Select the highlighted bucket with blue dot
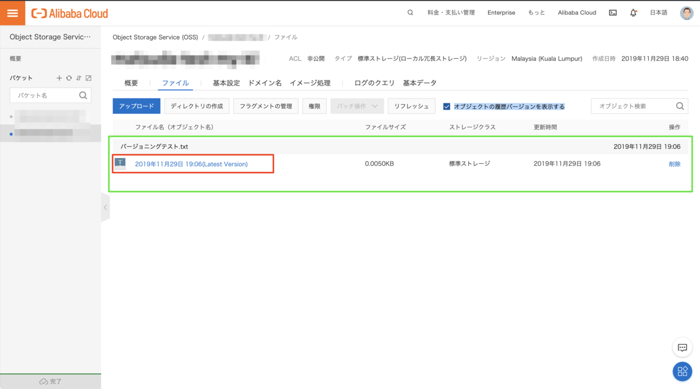The width and height of the screenshot is (700, 389). [x=50, y=134]
